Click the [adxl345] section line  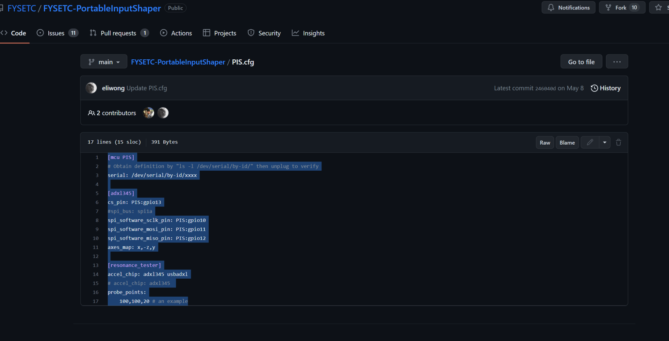click(121, 193)
